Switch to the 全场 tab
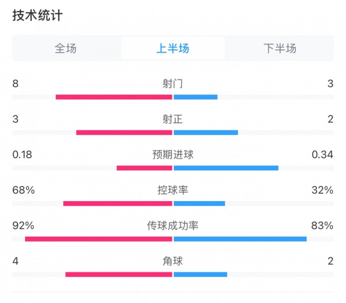346x303 pixels. click(66, 48)
